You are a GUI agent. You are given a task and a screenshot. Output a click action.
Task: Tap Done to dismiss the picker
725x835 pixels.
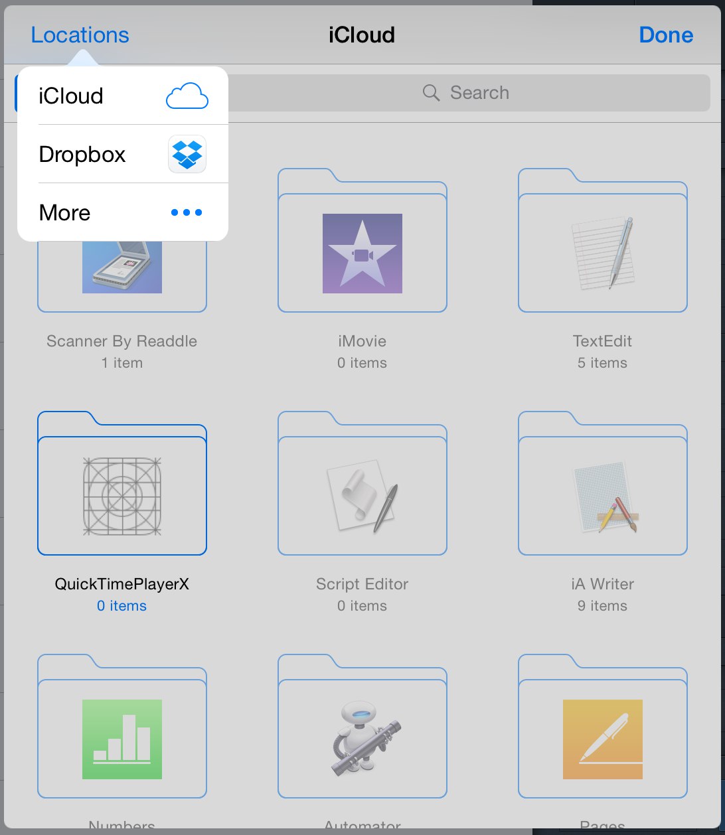coord(666,35)
